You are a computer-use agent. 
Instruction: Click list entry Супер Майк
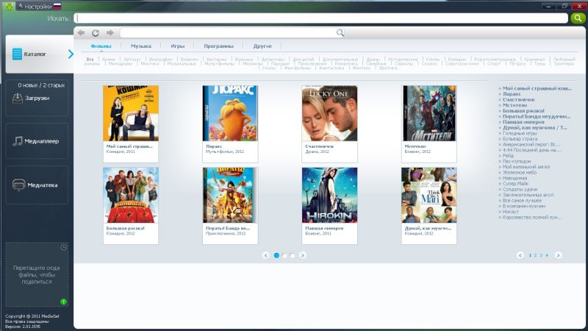tap(516, 184)
